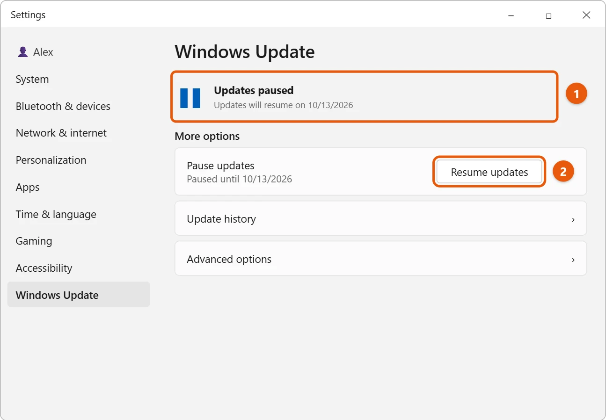The width and height of the screenshot is (606, 420).
Task: Open the Advanced options row
Action: 380,259
